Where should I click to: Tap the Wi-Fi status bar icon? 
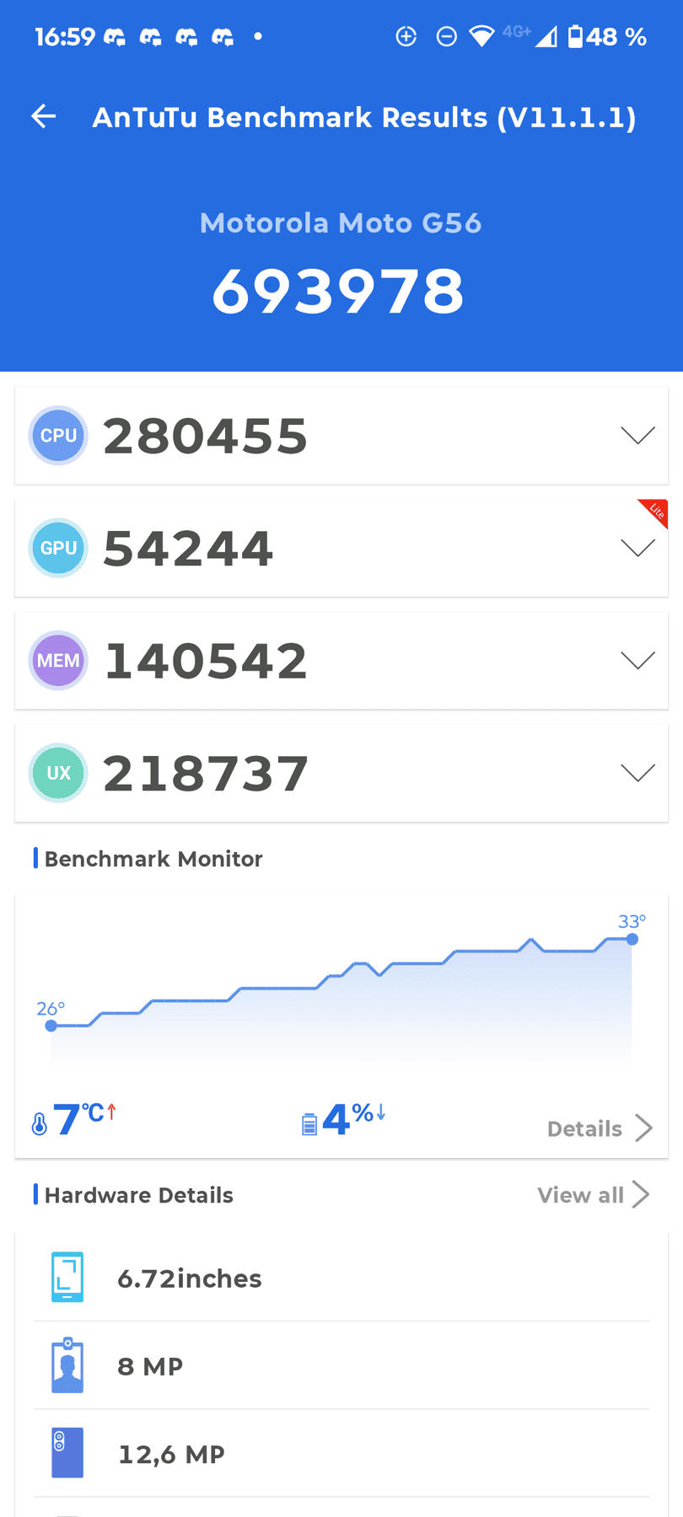[481, 36]
